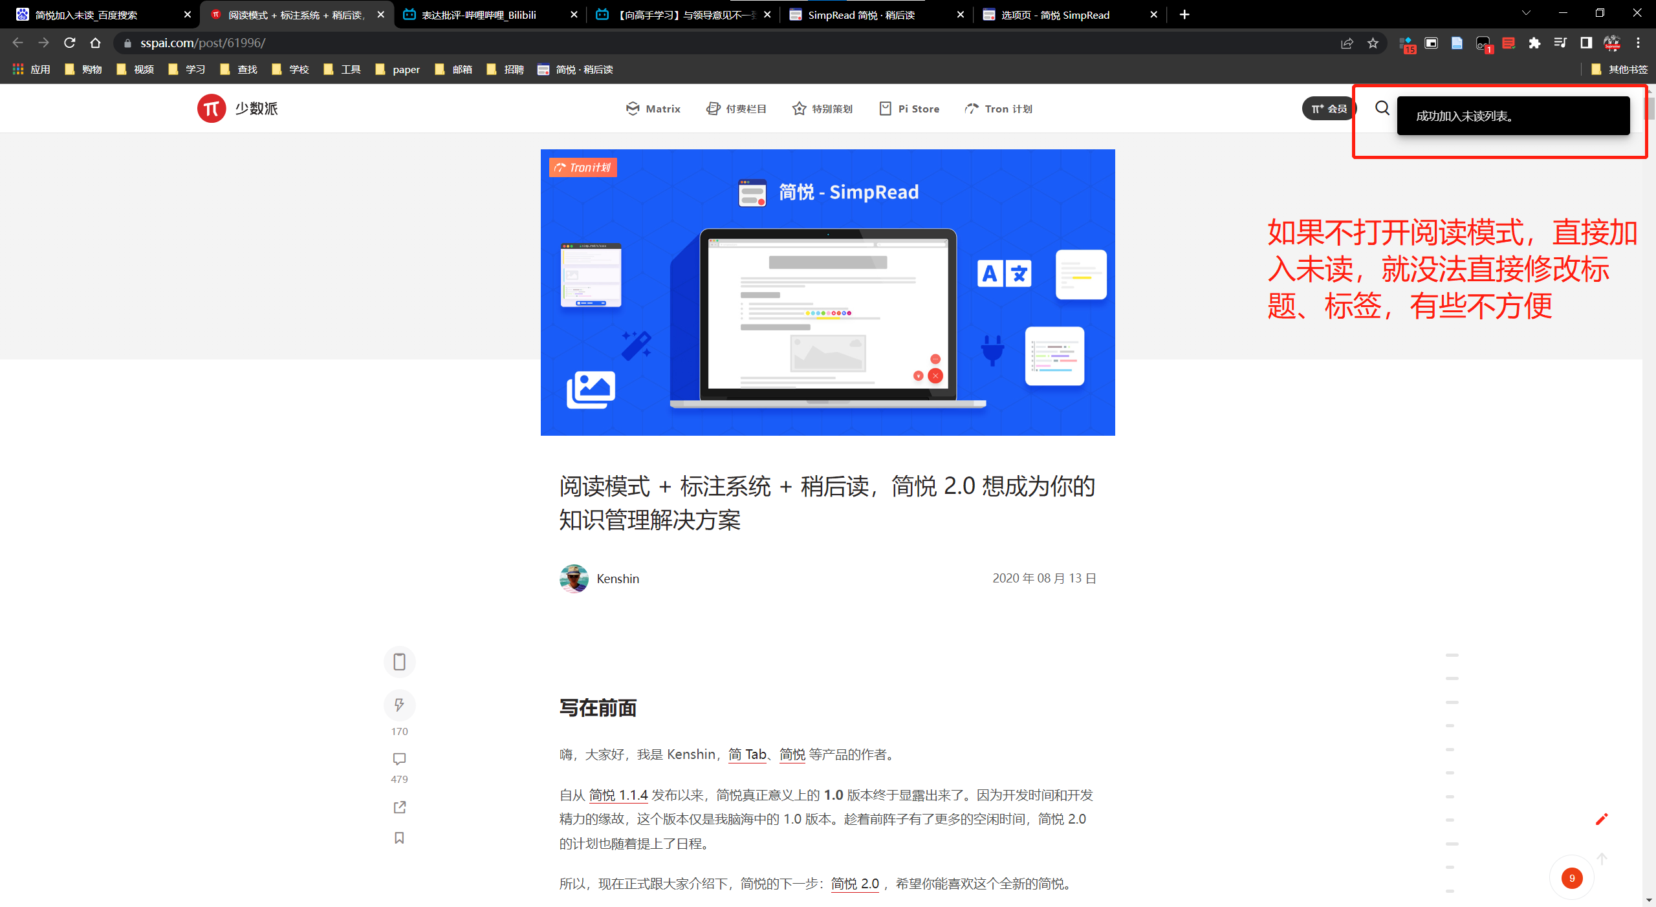Close the 阅读模式 + 标注系统 tab
1656x907 pixels.
coord(381,14)
